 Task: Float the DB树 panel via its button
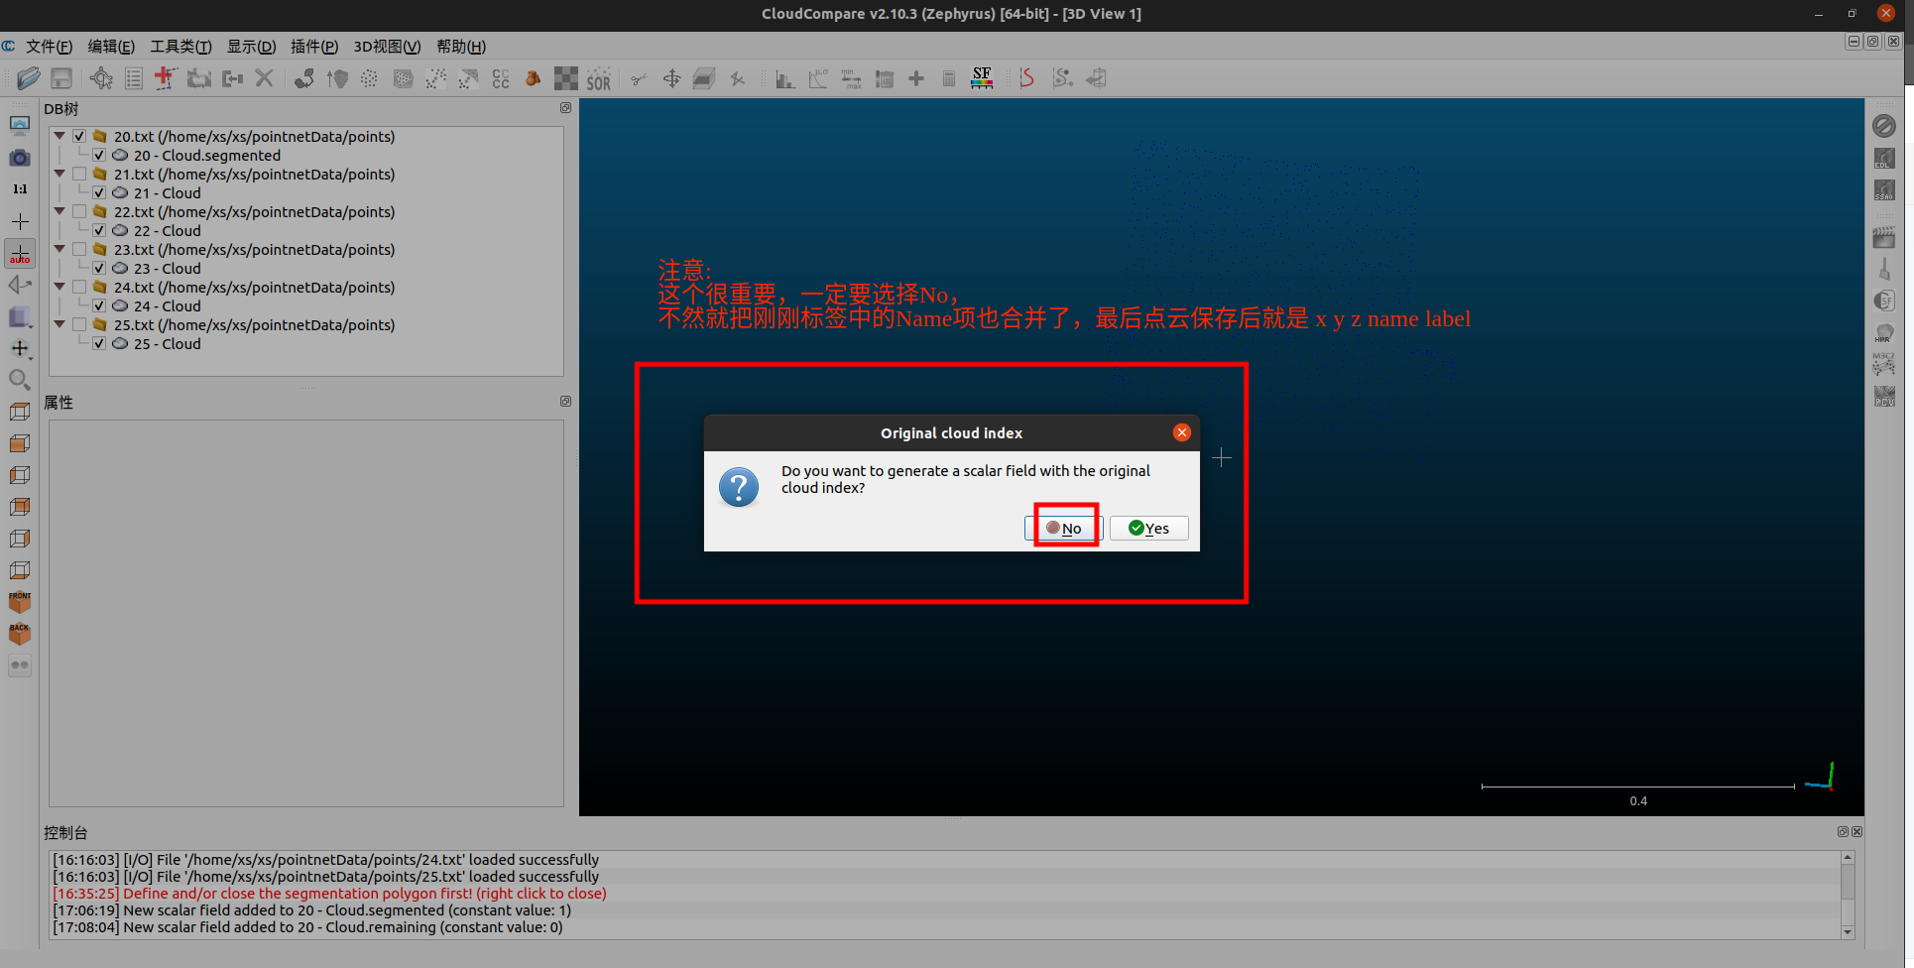[x=565, y=108]
